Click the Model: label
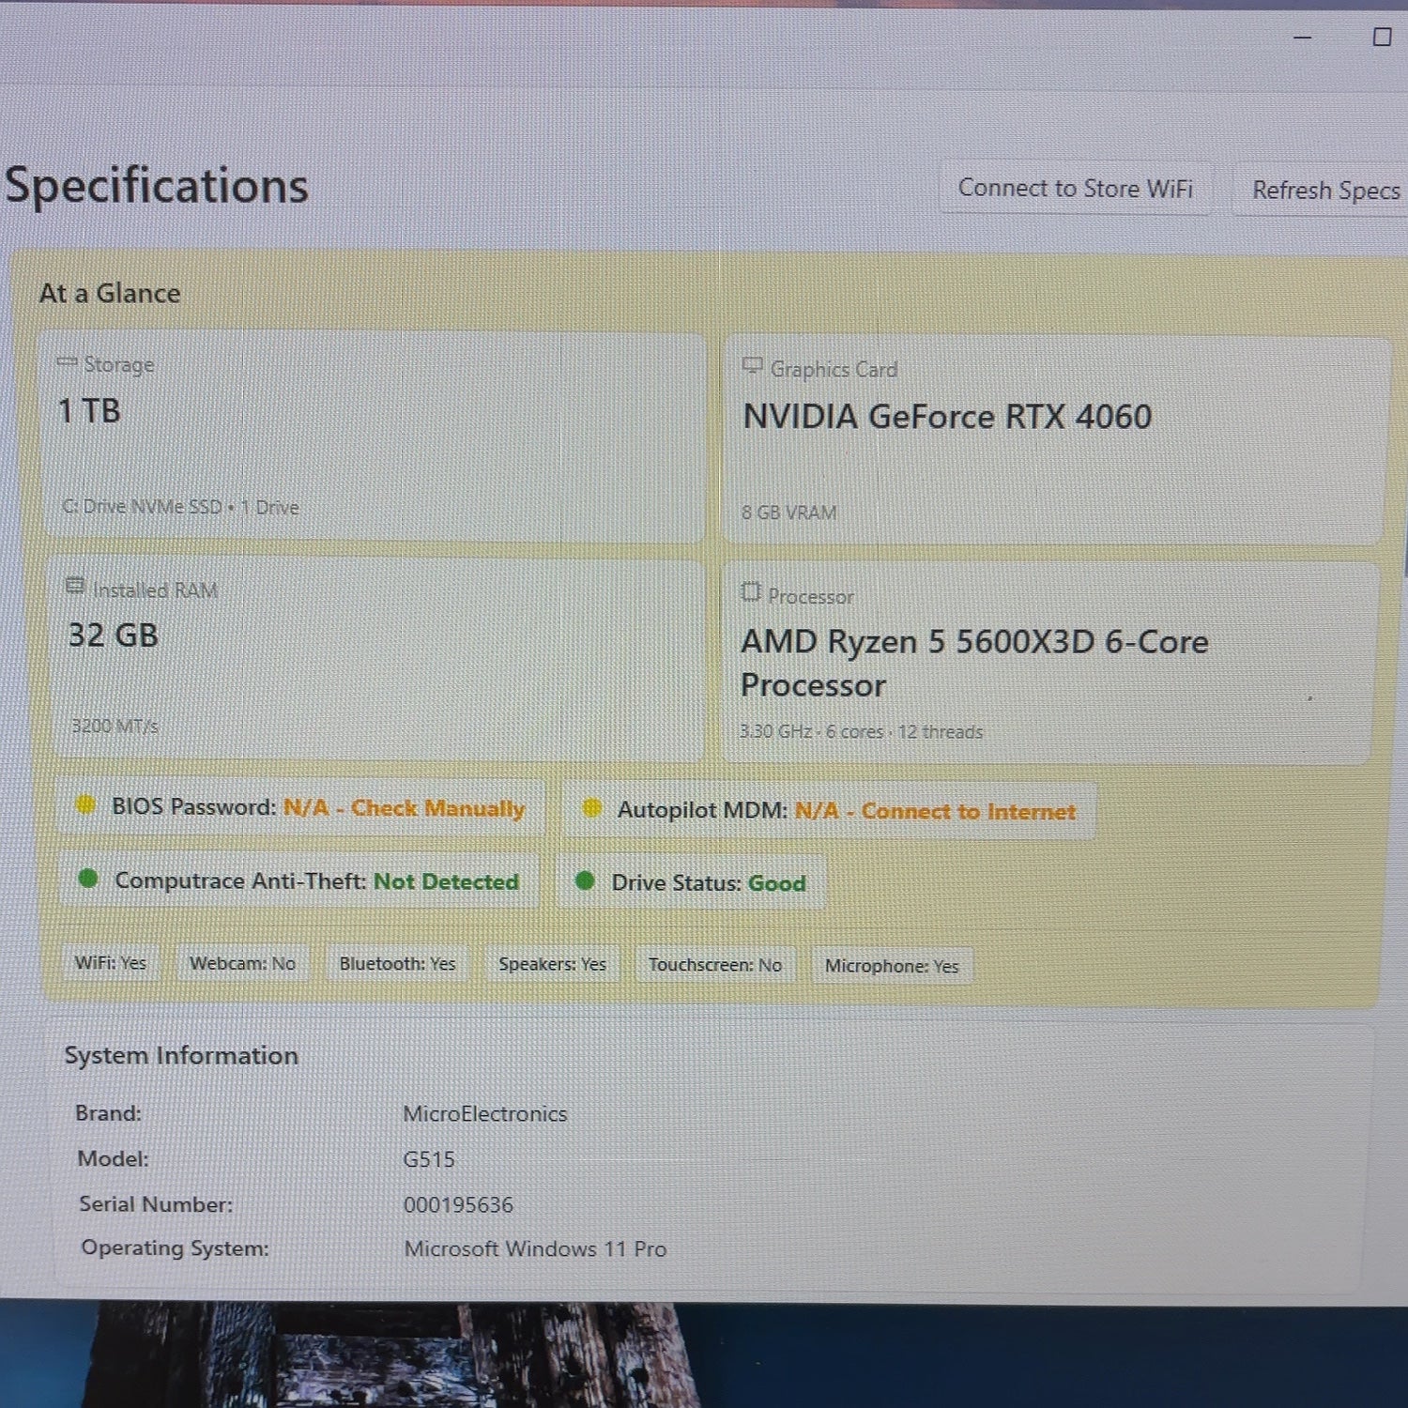The width and height of the screenshot is (1408, 1408). click(x=113, y=1158)
